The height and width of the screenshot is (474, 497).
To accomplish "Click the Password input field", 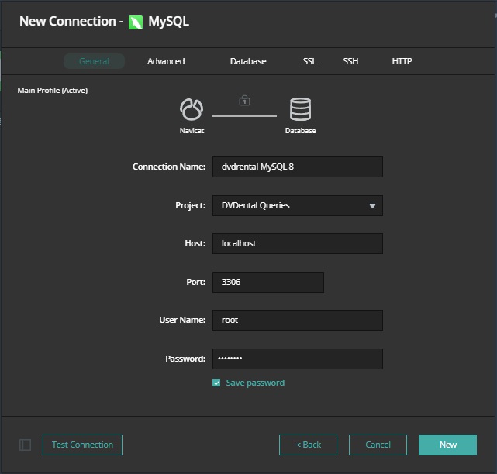I will (298, 359).
